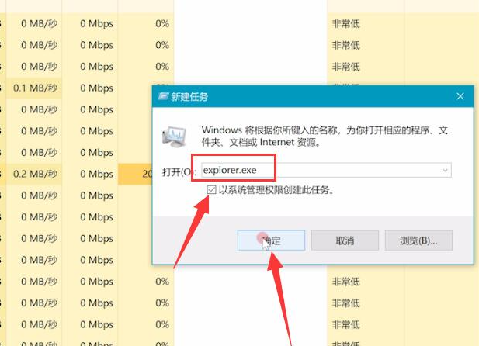Click the highlighted orange 20 percent cell

pyautogui.click(x=146, y=174)
